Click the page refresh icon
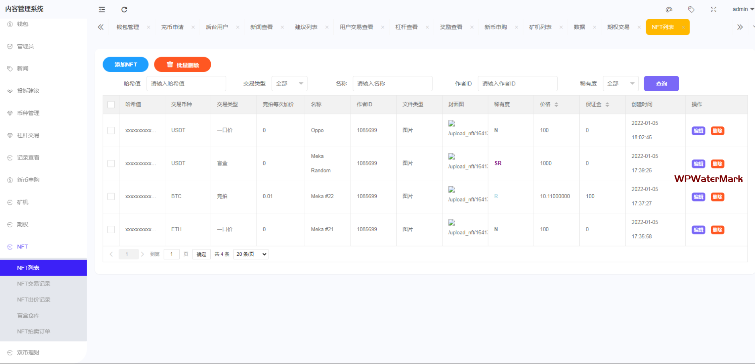Viewport: 755px width, 364px height. pyautogui.click(x=124, y=10)
